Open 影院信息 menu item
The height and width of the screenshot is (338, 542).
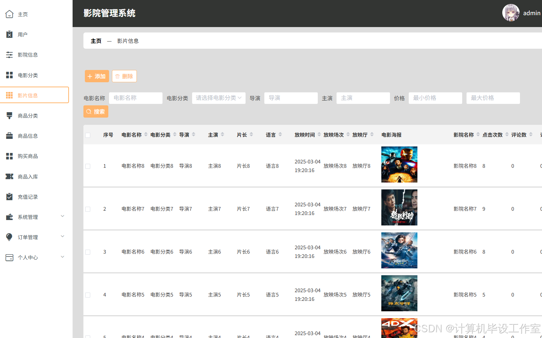[28, 55]
